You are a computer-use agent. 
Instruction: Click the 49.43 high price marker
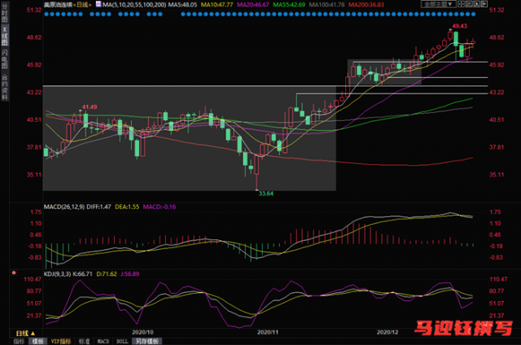coord(459,26)
